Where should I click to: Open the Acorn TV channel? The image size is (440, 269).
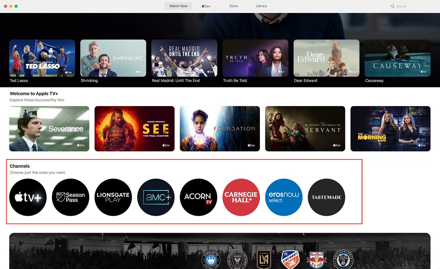pos(198,197)
